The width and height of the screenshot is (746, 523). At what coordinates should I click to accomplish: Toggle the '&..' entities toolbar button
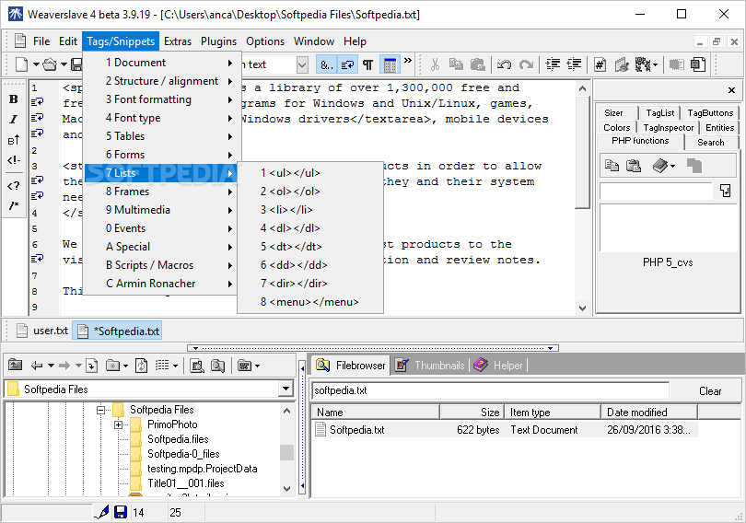click(327, 64)
